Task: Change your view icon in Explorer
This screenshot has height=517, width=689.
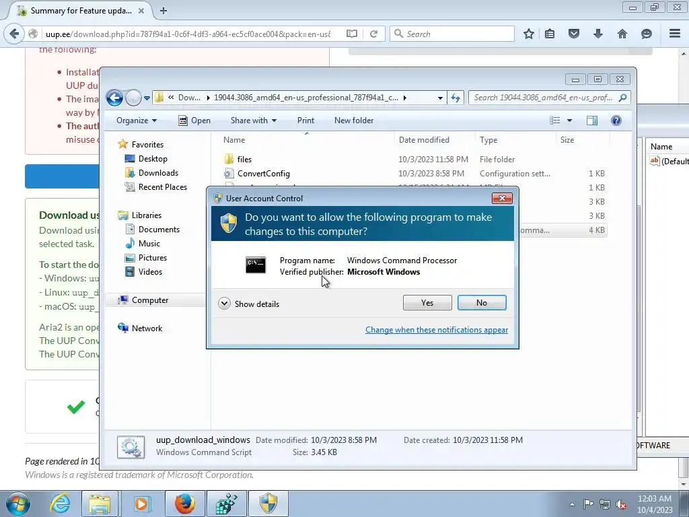Action: click(x=555, y=120)
